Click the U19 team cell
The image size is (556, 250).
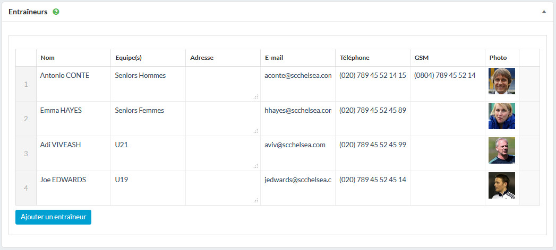coord(148,188)
